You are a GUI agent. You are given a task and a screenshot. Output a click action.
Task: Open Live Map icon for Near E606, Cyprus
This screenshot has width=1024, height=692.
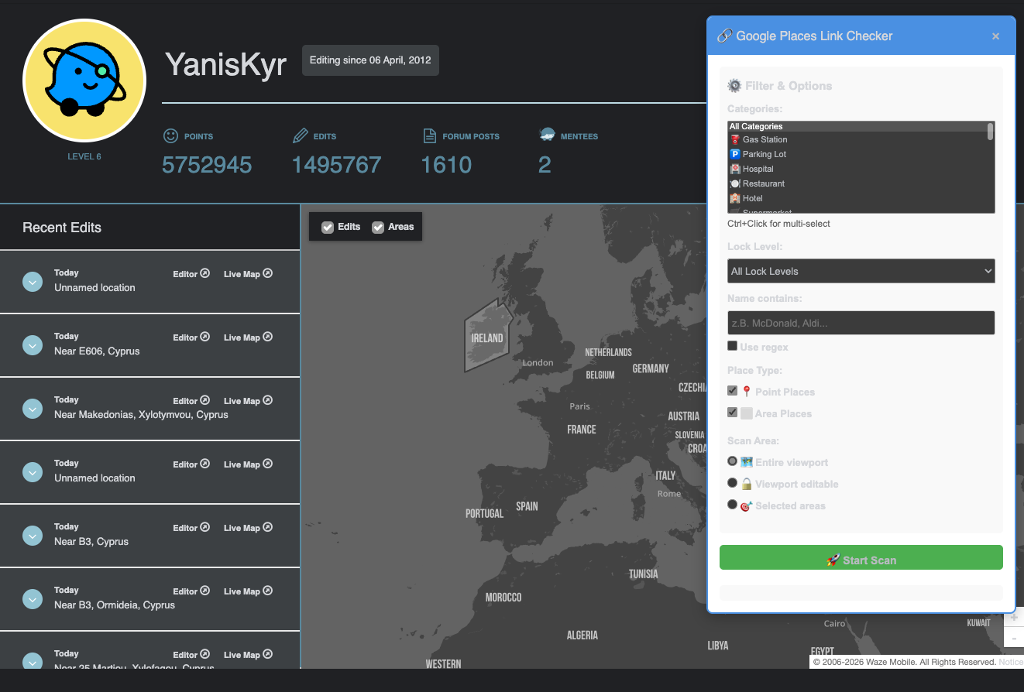click(267, 337)
